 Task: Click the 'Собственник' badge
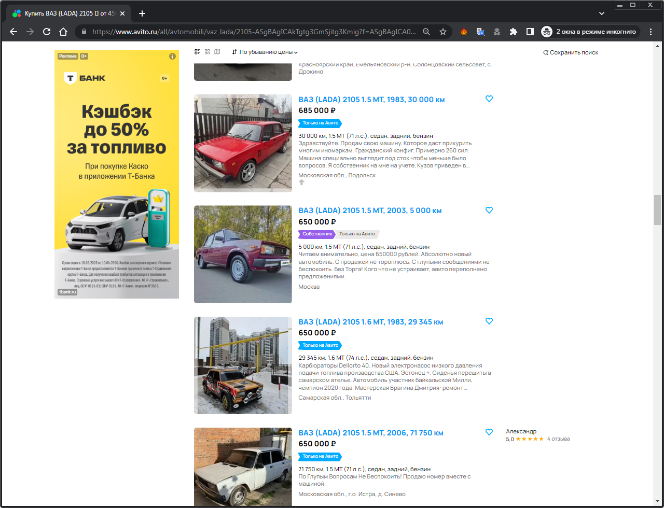(316, 234)
